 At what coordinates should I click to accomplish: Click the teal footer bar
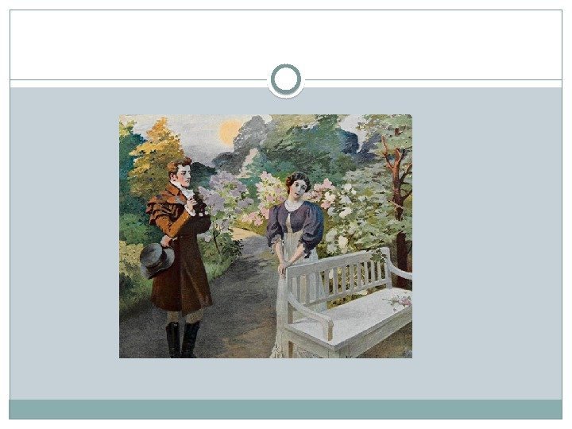click(x=286, y=409)
